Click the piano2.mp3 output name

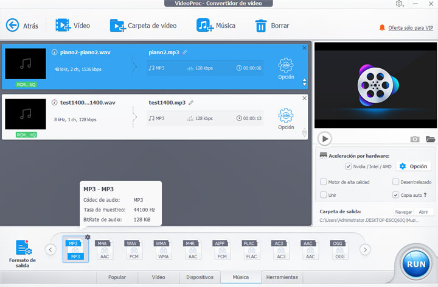[164, 52]
